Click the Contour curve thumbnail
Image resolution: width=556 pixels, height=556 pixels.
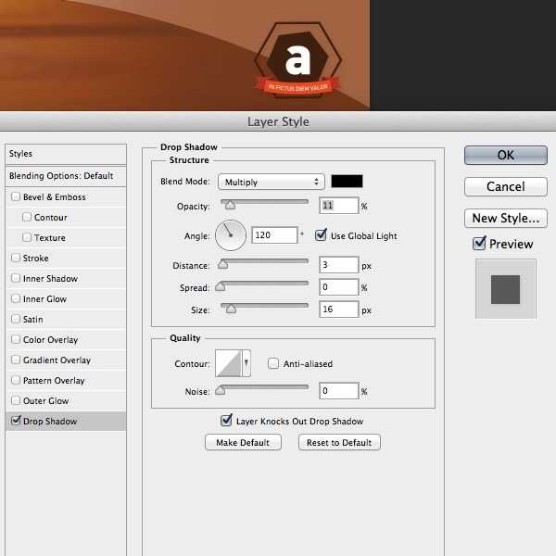[x=228, y=363]
